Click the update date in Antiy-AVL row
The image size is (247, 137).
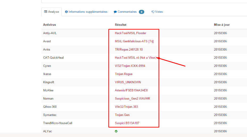(x=220, y=33)
